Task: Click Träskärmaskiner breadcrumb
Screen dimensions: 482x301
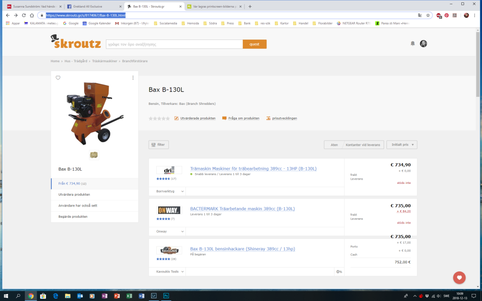Action: click(104, 61)
